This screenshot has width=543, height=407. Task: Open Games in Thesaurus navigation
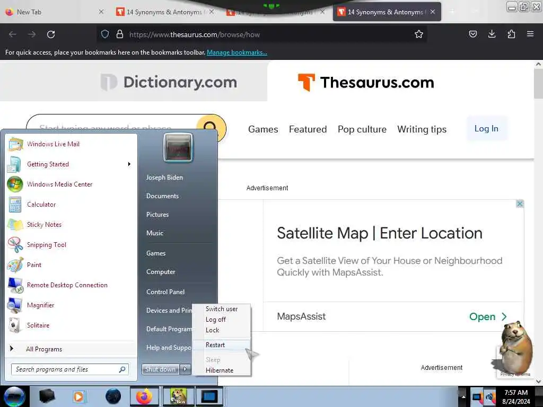click(263, 129)
